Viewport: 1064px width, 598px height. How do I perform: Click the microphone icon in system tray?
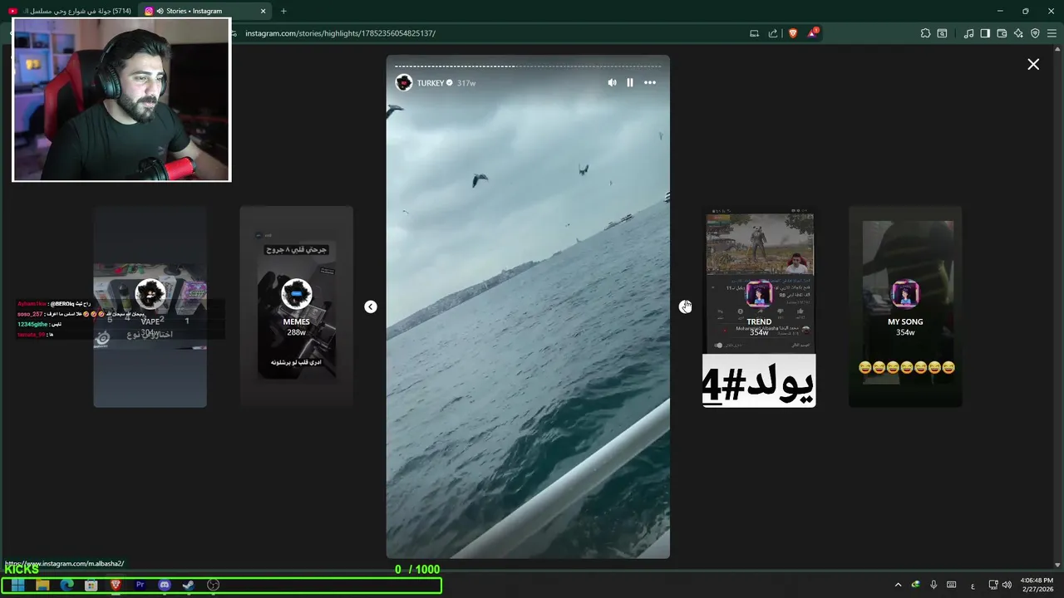(933, 585)
